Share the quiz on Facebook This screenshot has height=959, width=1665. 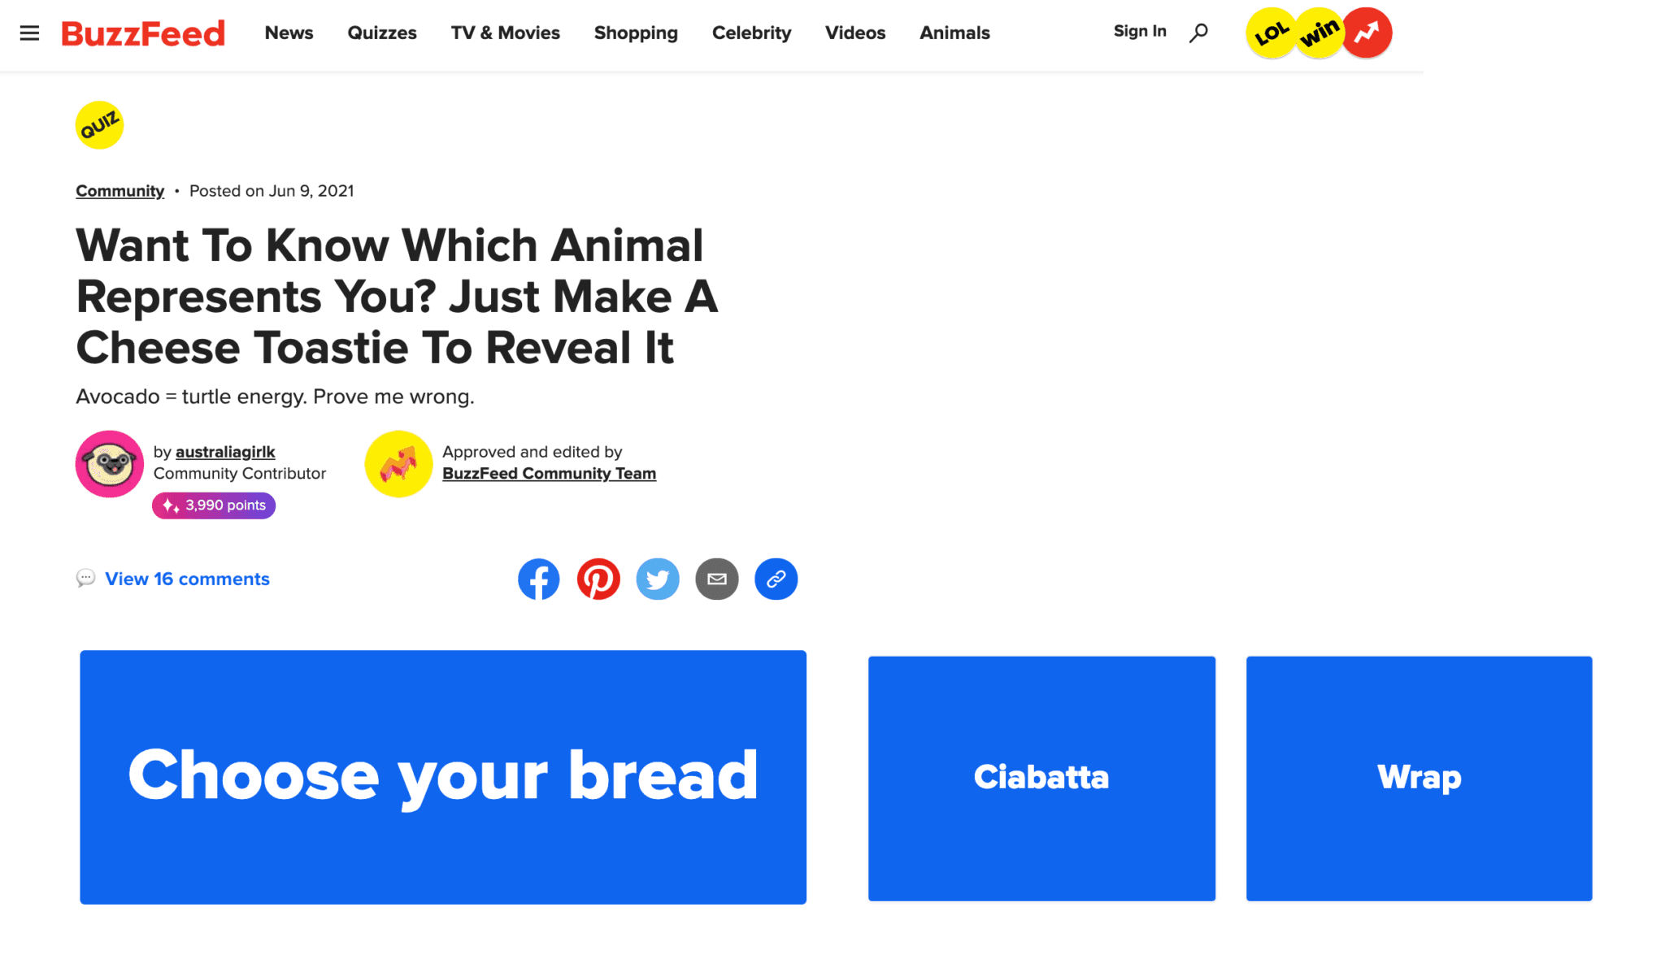539,579
